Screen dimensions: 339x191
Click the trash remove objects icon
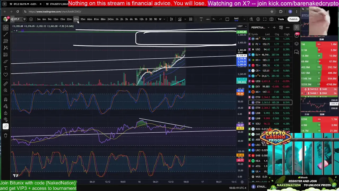click(x=6, y=136)
